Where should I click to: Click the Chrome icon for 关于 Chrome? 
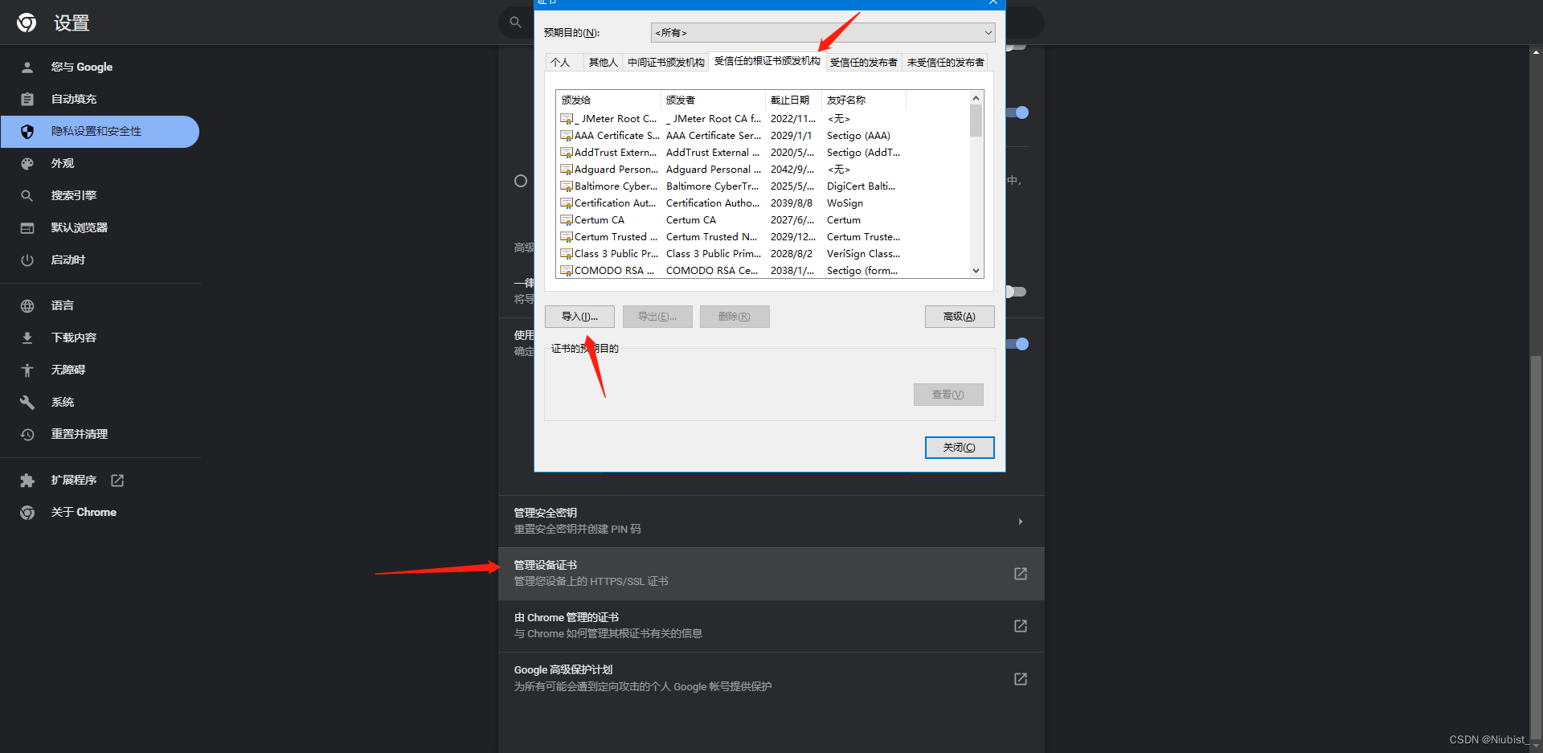pyautogui.click(x=27, y=512)
